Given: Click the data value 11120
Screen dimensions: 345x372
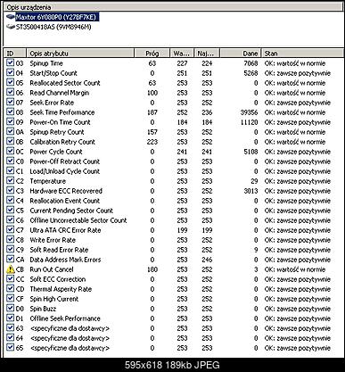Looking at the screenshot, I should [x=249, y=122].
